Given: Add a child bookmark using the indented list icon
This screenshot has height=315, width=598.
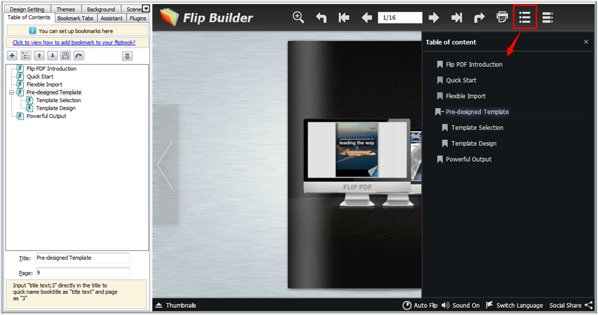Looking at the screenshot, I should click(x=25, y=56).
